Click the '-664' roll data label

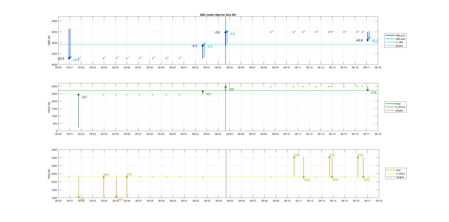(x=335, y=180)
